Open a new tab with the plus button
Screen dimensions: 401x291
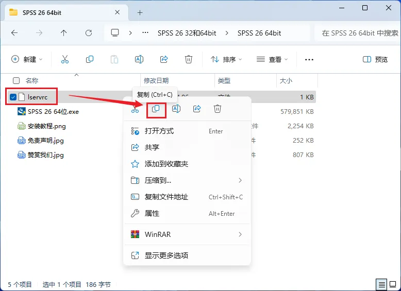[140, 12]
